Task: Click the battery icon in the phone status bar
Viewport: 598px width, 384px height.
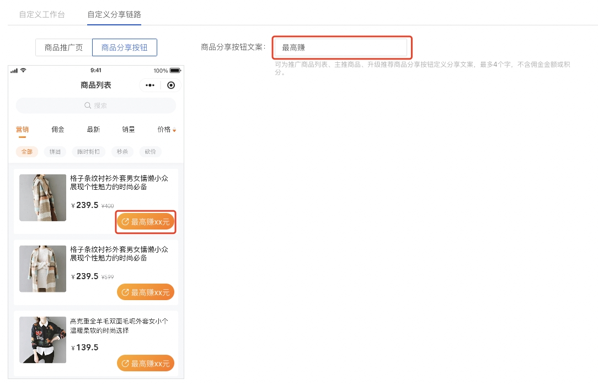Action: (x=175, y=71)
